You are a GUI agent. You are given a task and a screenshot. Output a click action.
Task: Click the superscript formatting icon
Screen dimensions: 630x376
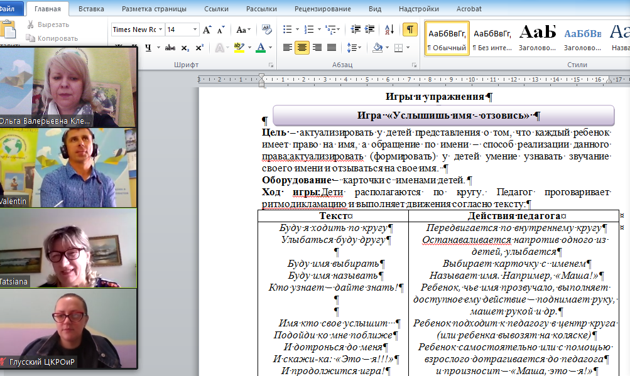click(199, 48)
